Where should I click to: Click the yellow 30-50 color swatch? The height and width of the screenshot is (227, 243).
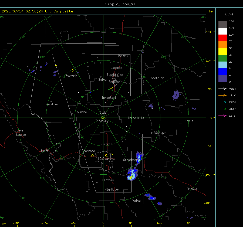coord(222,52)
